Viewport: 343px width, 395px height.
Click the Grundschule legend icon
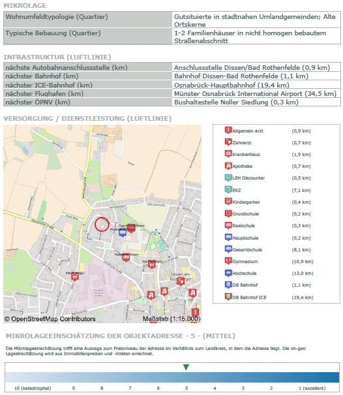(228, 213)
